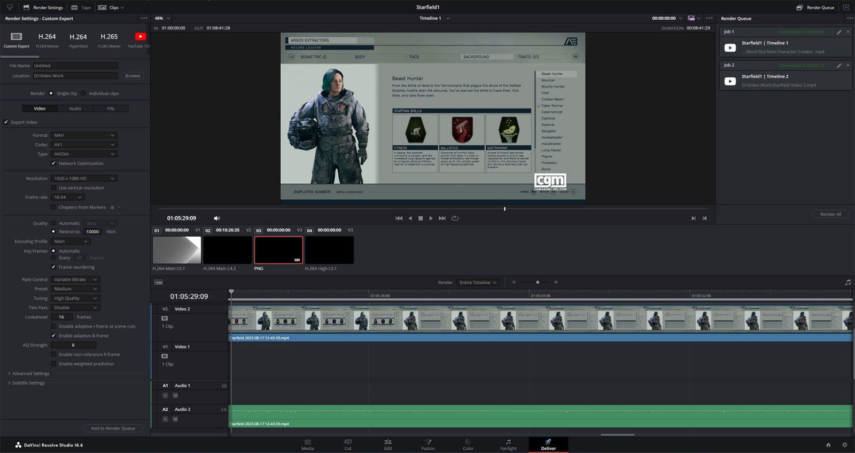Open the Format dropdown showing MKV

[84, 136]
